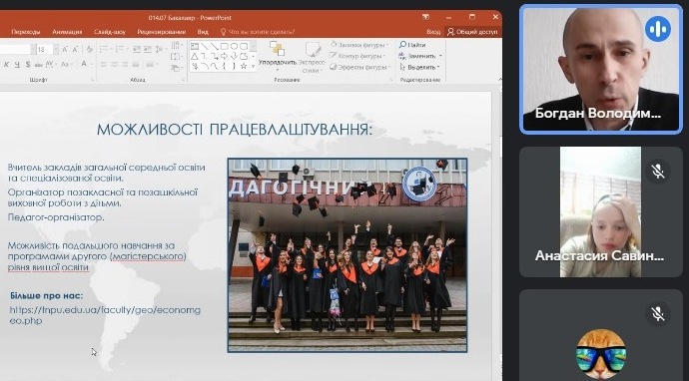
Task: Toggle strikethrough (abc) formatting
Action: pos(38,65)
